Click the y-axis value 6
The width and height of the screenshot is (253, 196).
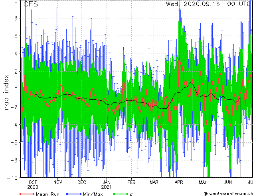pyautogui.click(x=16, y=36)
